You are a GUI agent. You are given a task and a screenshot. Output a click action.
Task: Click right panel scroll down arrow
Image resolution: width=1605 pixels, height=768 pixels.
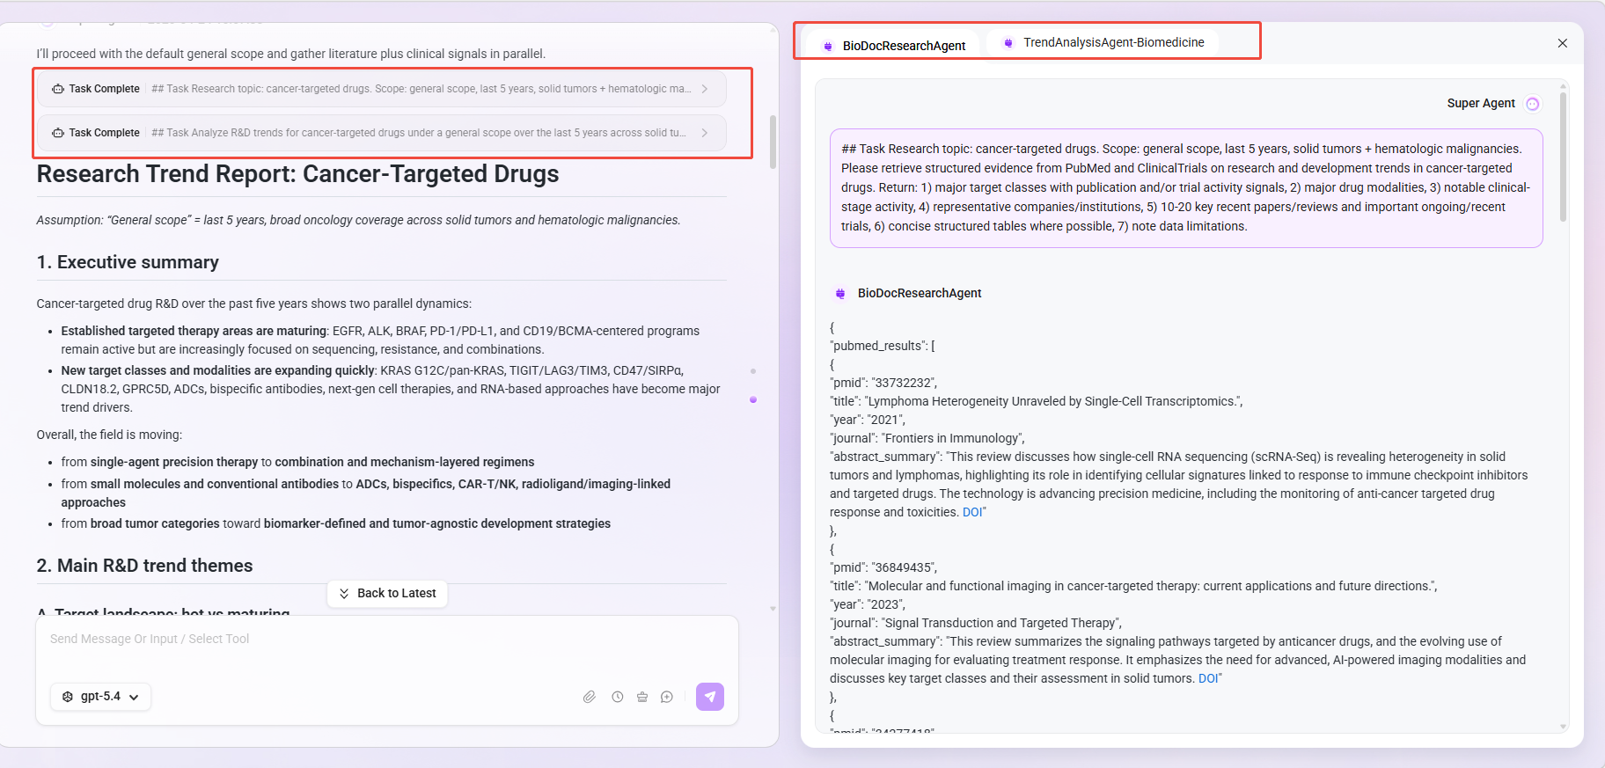click(1564, 727)
